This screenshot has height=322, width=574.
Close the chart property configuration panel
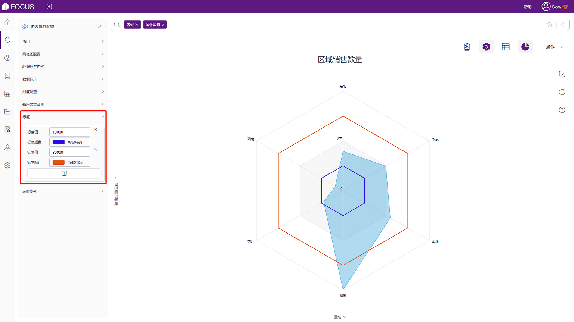[100, 26]
